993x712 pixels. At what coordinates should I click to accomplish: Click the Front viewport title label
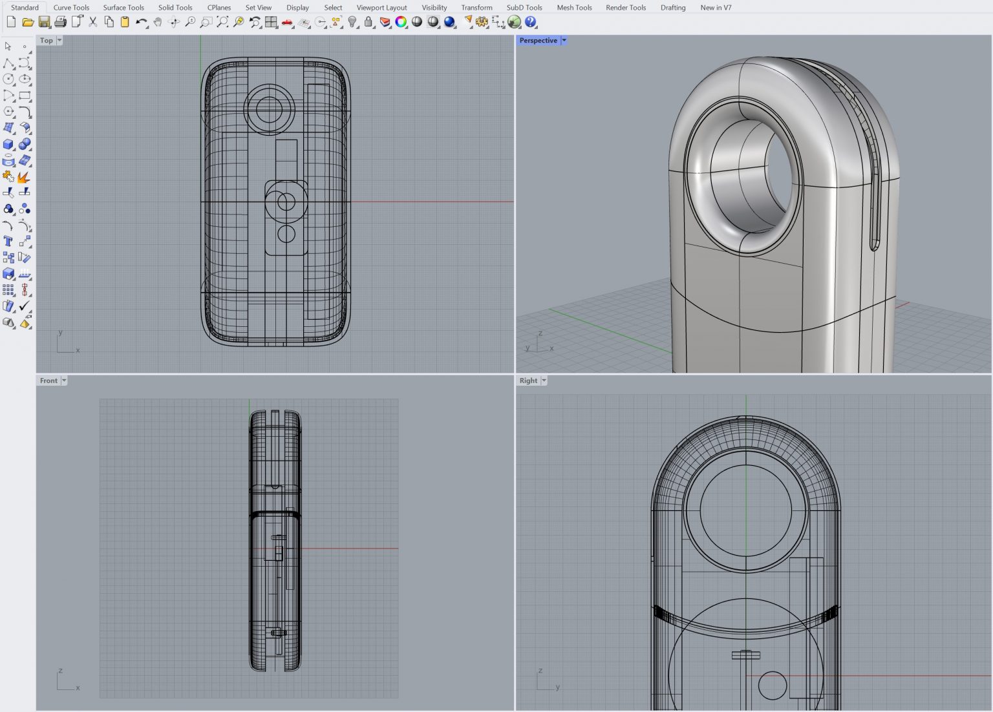pos(48,381)
